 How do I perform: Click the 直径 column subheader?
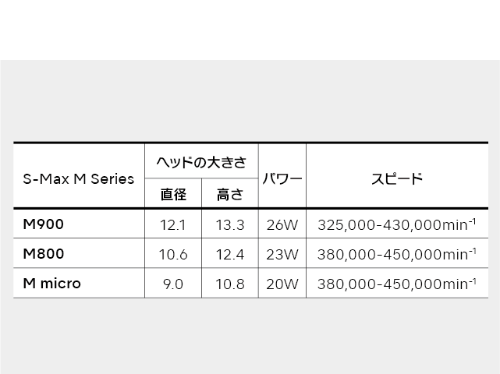pyautogui.click(x=173, y=195)
